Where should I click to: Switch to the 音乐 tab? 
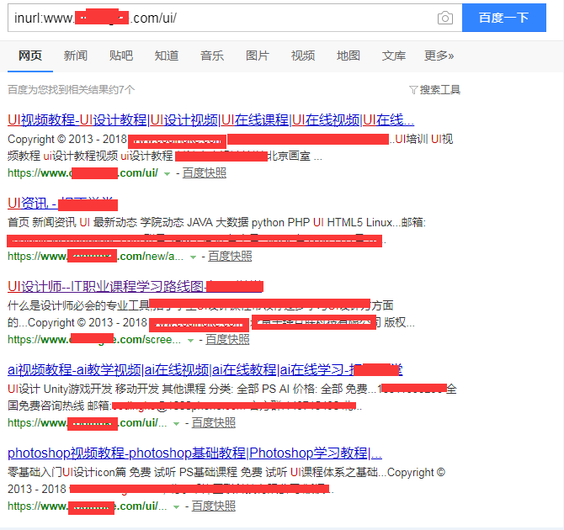tap(212, 56)
